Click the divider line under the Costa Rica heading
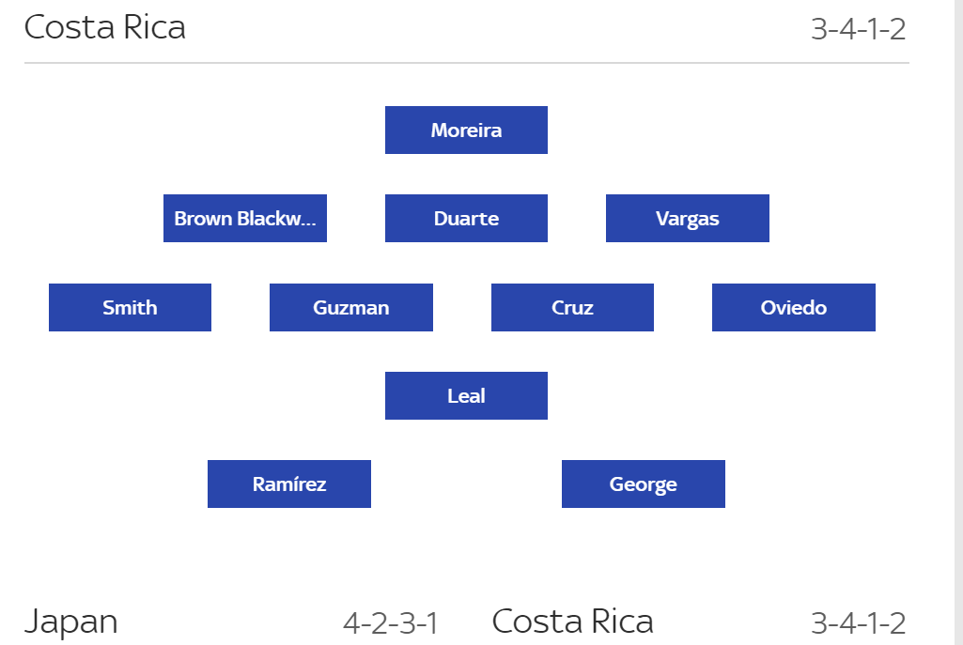963x645 pixels. [x=466, y=63]
